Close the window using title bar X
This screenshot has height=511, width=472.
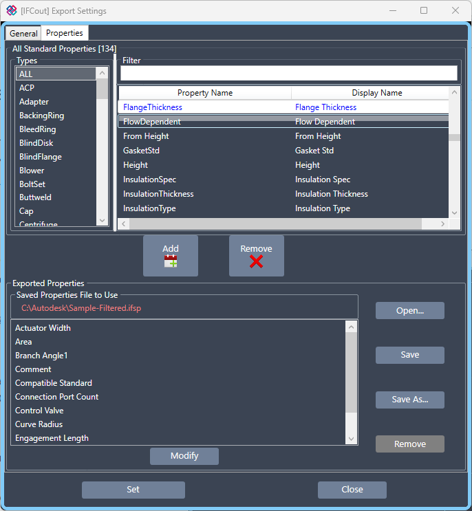coord(455,11)
